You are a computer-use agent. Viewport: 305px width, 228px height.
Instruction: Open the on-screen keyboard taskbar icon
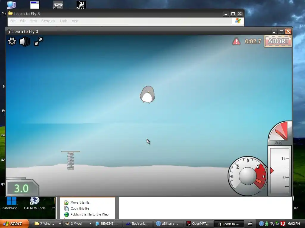[x=250, y=224]
